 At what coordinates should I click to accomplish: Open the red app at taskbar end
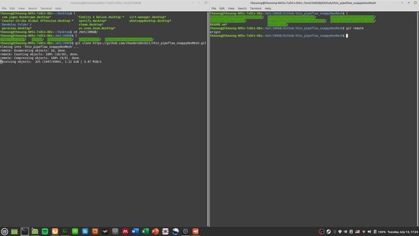pos(195,231)
